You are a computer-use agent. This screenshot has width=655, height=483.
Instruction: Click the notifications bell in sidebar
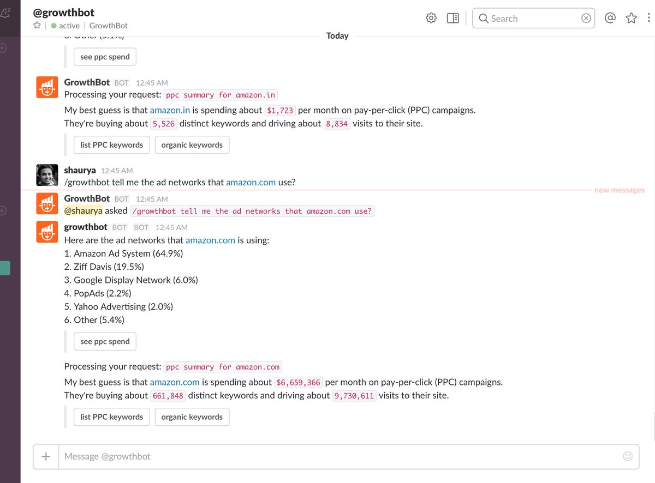(x=5, y=13)
